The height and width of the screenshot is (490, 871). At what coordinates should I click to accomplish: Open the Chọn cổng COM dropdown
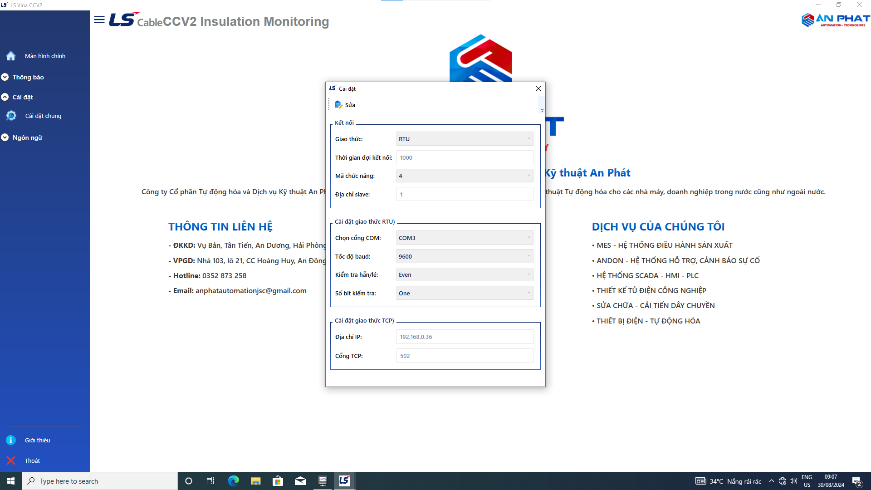[465, 238]
